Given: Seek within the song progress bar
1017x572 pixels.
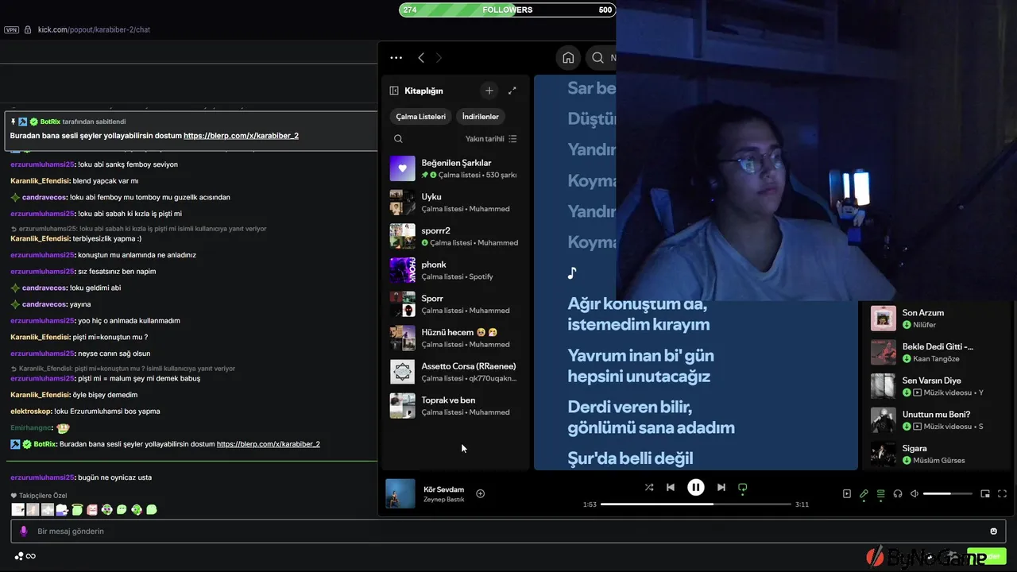Looking at the screenshot, I should click(696, 504).
